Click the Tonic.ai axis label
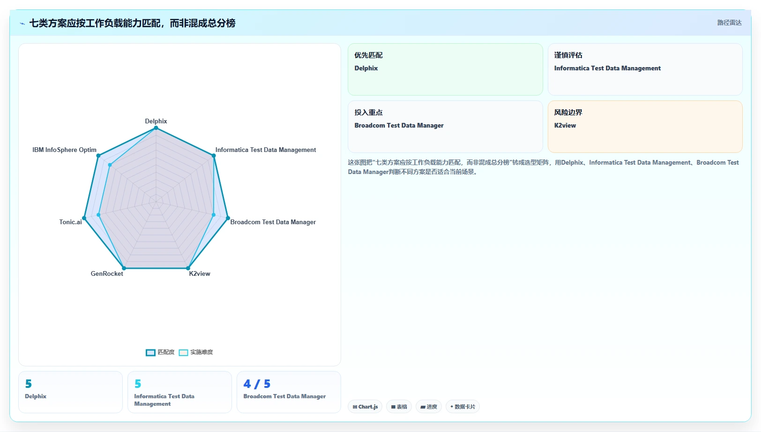761x432 pixels. pyautogui.click(x=70, y=222)
